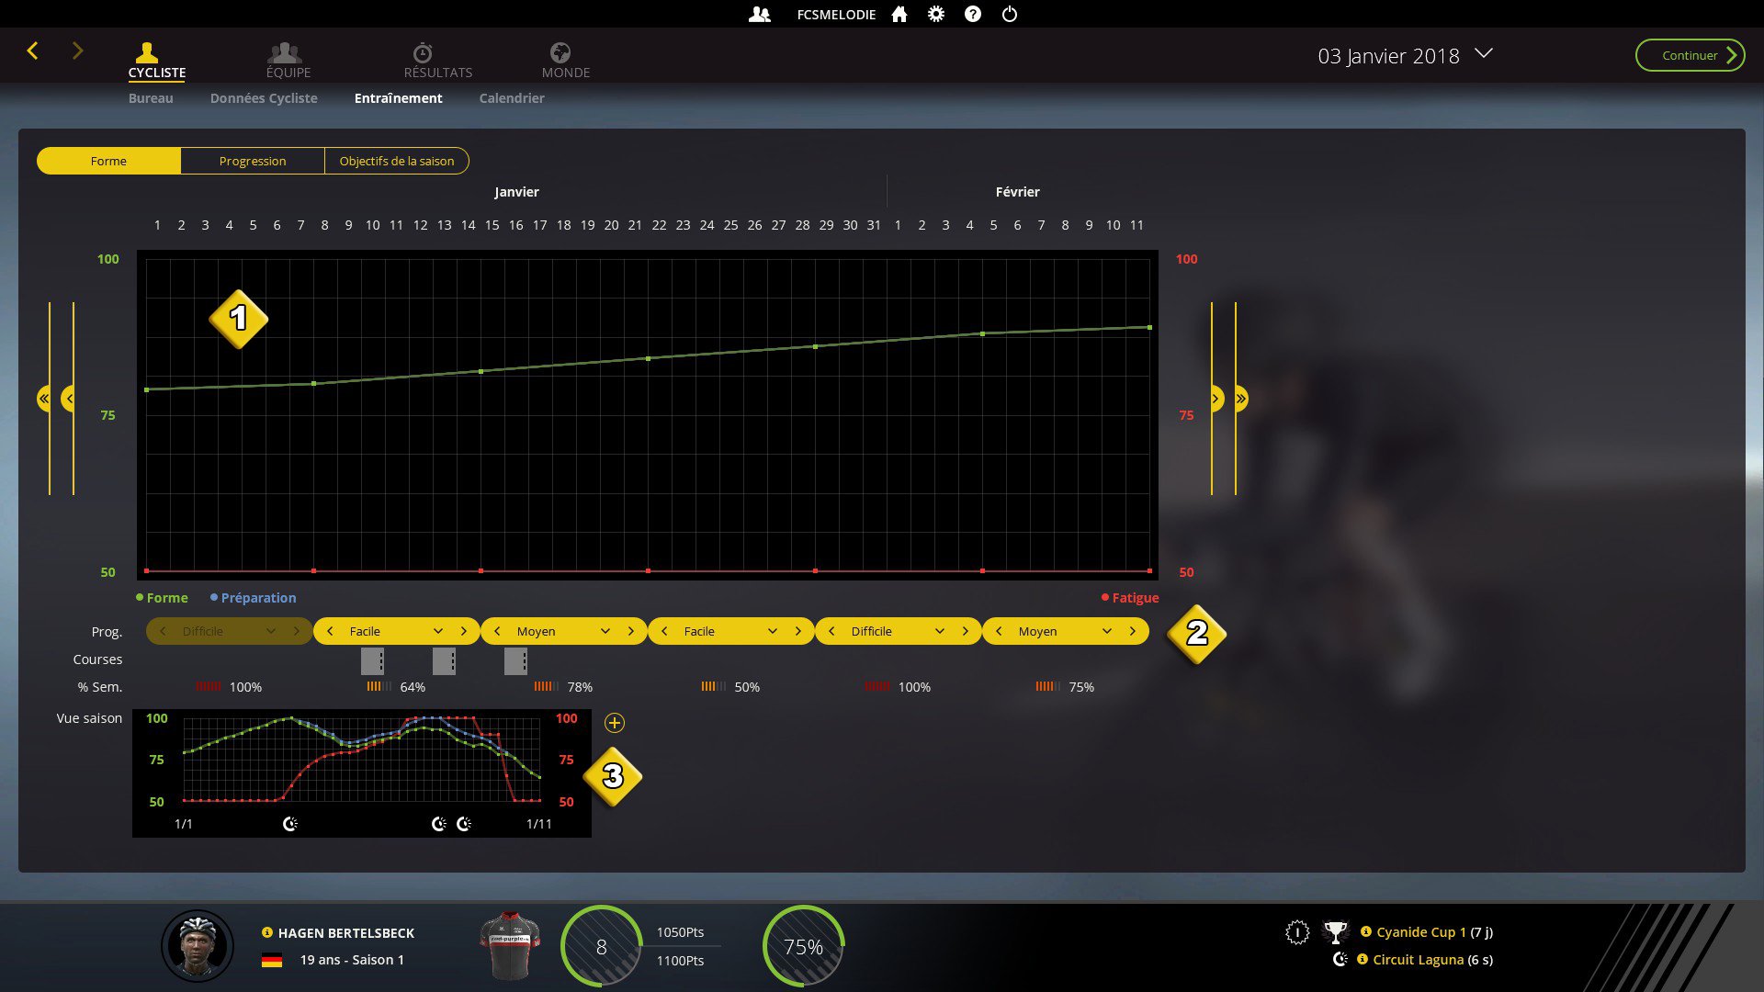Open the Difficile program dropdown arrow
Image resolution: width=1764 pixels, height=992 pixels.
(x=939, y=632)
